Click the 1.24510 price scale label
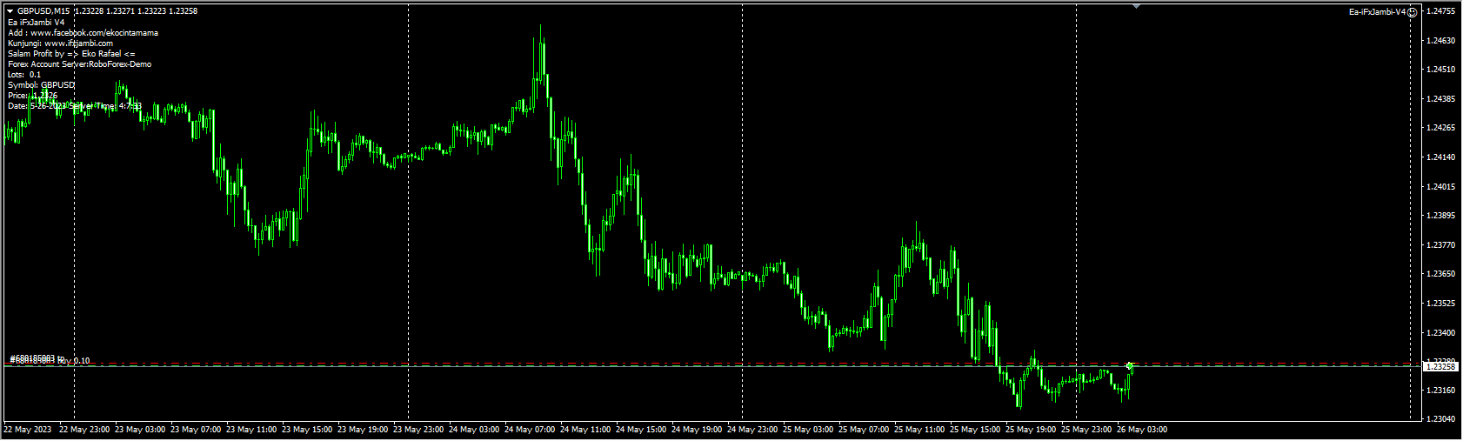The width and height of the screenshot is (1463, 441). click(x=1441, y=70)
